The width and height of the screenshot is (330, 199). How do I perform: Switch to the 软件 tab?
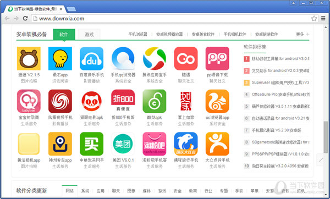tap(64, 34)
